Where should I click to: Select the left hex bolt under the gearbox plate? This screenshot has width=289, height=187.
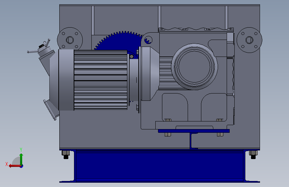168,134
